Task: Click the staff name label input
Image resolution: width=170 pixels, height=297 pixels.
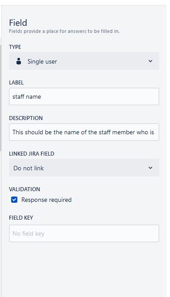Action: click(84, 96)
